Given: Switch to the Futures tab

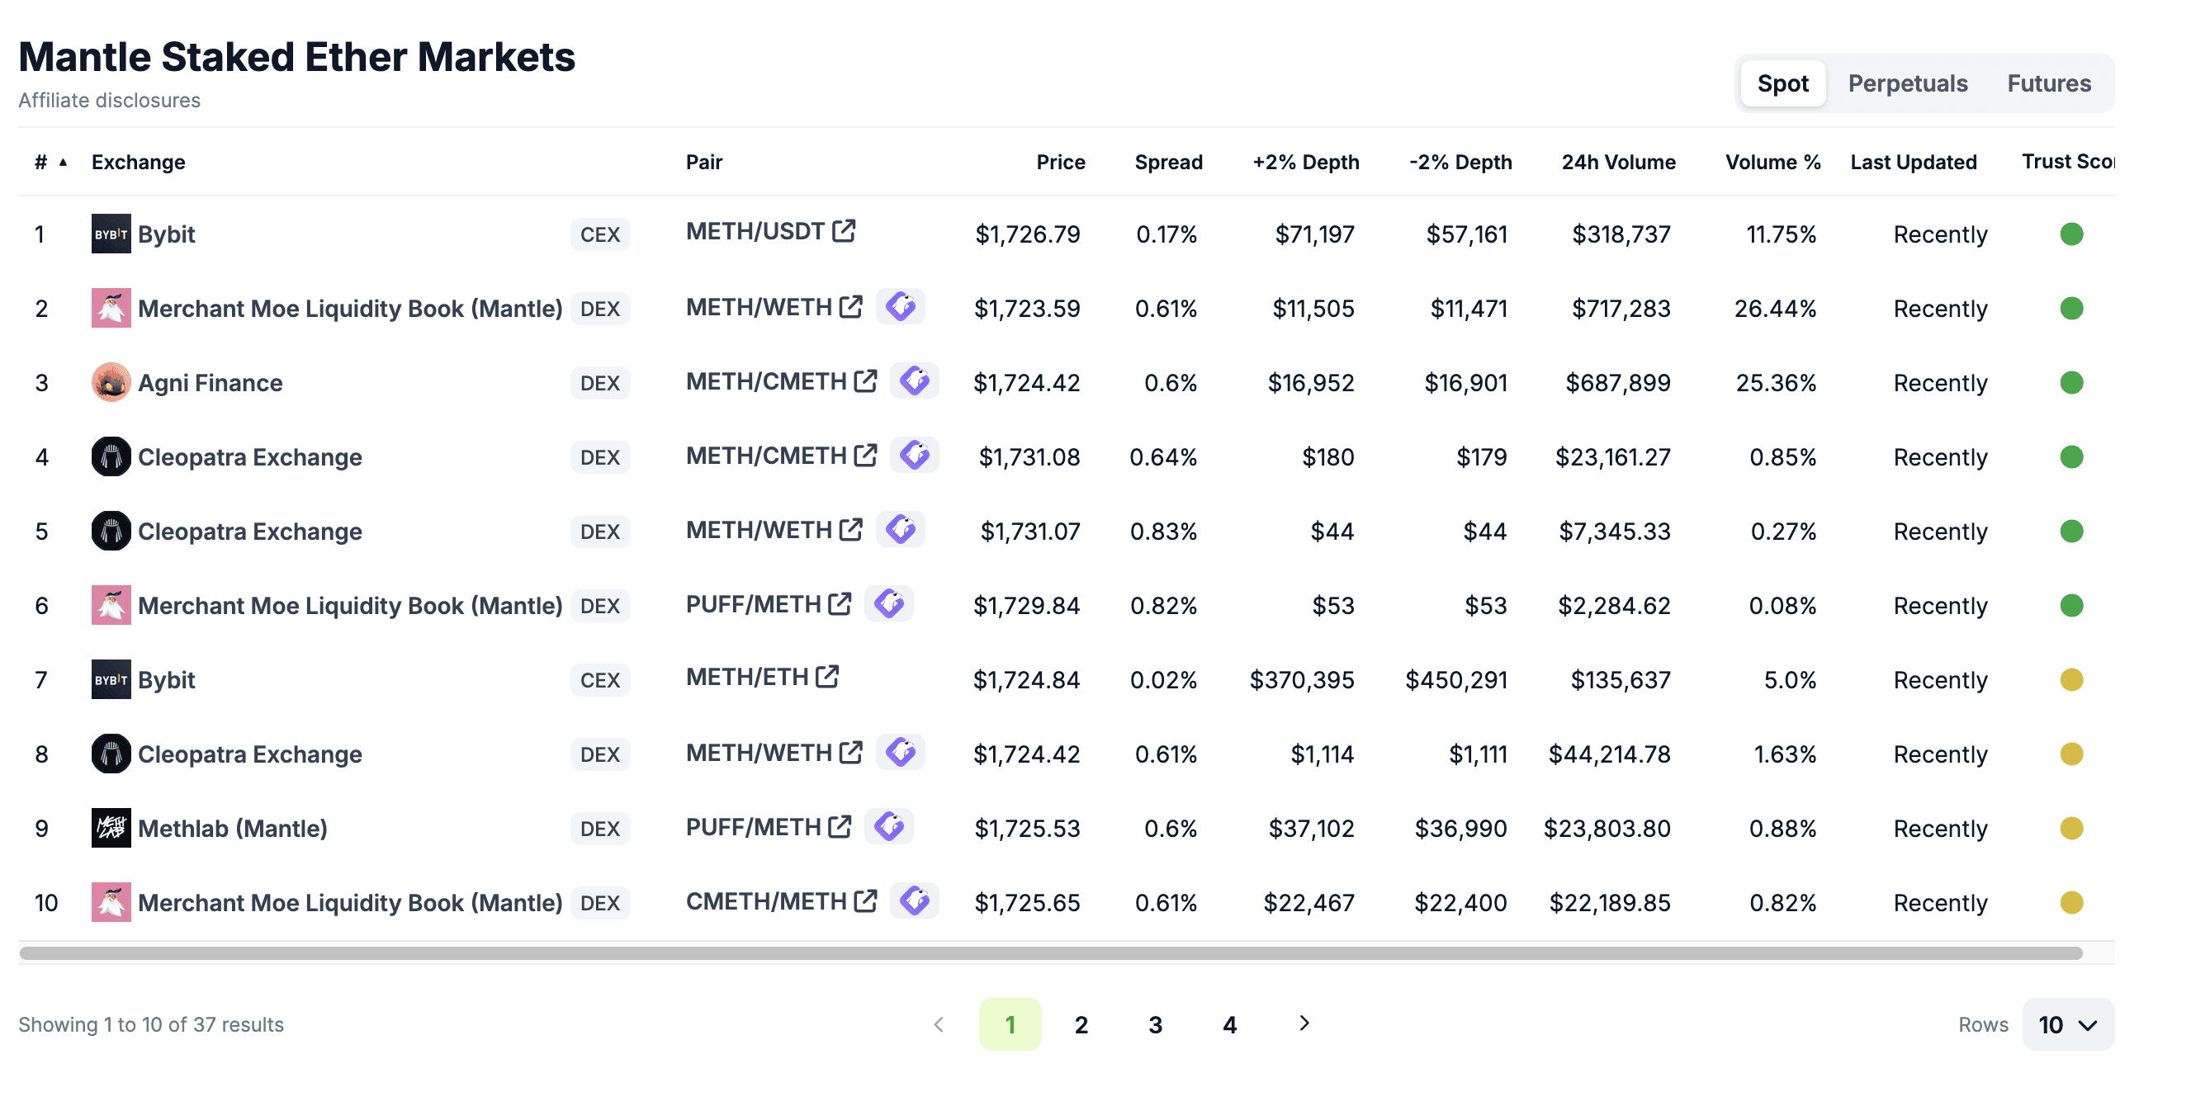Looking at the screenshot, I should coord(2048,83).
